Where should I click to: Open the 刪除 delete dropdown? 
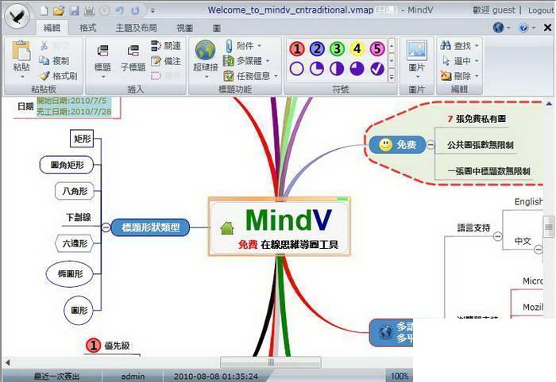pos(459,76)
